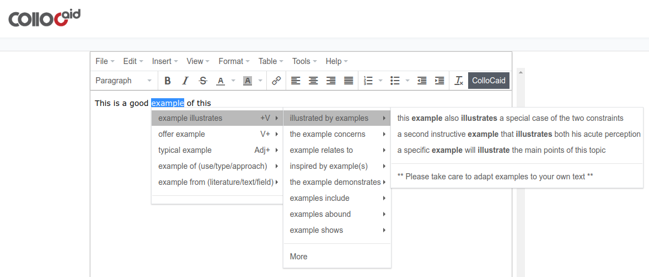The height and width of the screenshot is (277, 649).
Task: Apply strikethrough formatting
Action: pos(203,81)
